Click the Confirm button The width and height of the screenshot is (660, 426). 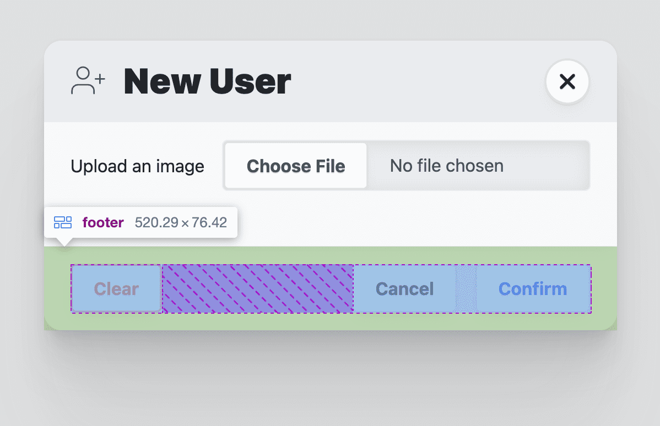[532, 288]
